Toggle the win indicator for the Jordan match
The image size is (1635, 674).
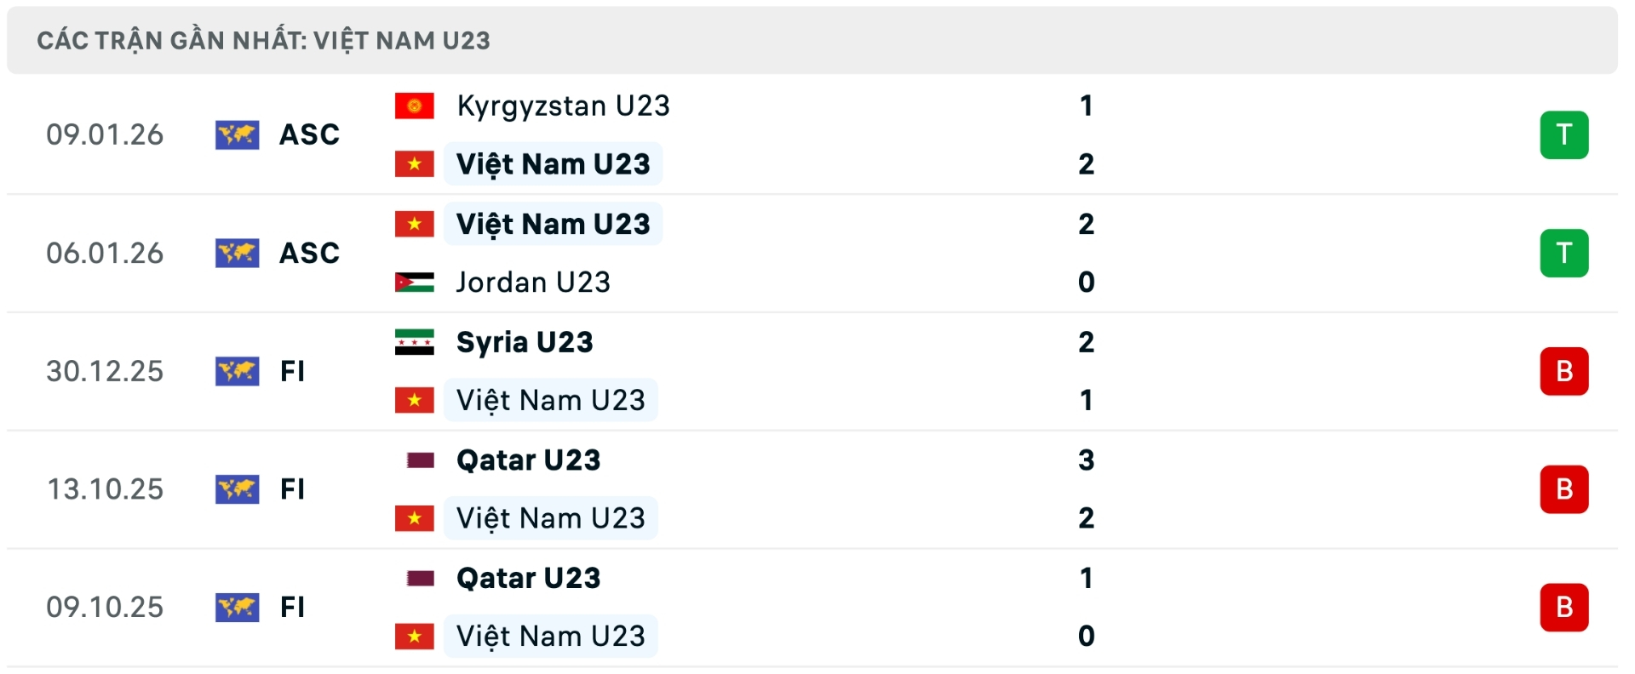[x=1565, y=252]
